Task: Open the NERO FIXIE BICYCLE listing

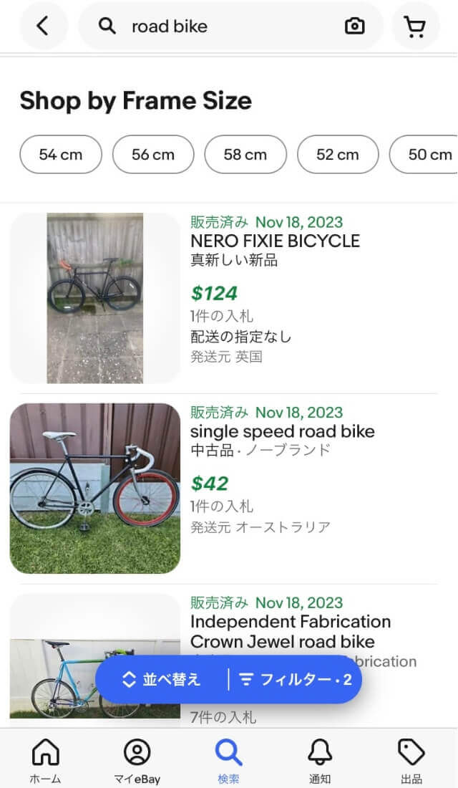Action: pyautogui.click(x=275, y=241)
